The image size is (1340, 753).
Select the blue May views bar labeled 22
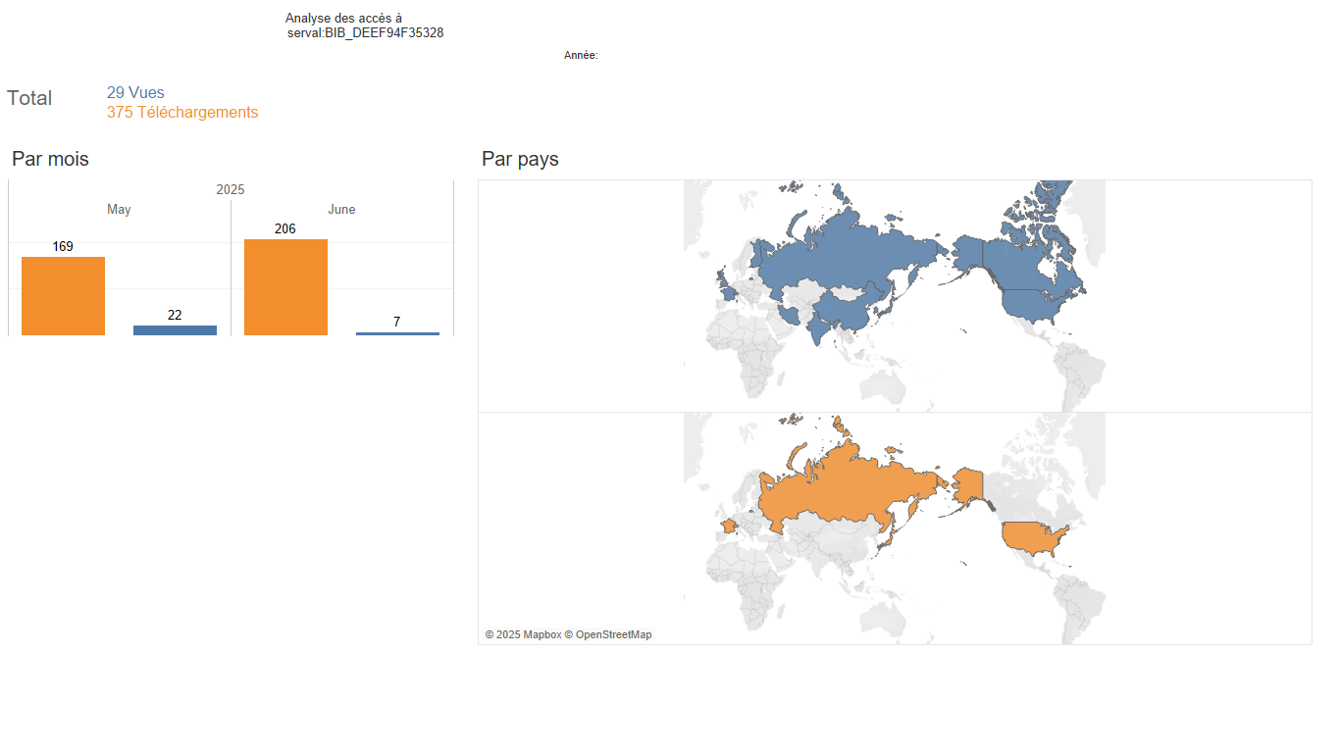pos(175,330)
